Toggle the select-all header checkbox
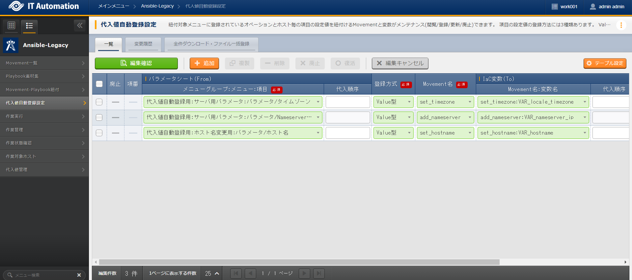Screen dimensions: 632x280 tap(99, 84)
